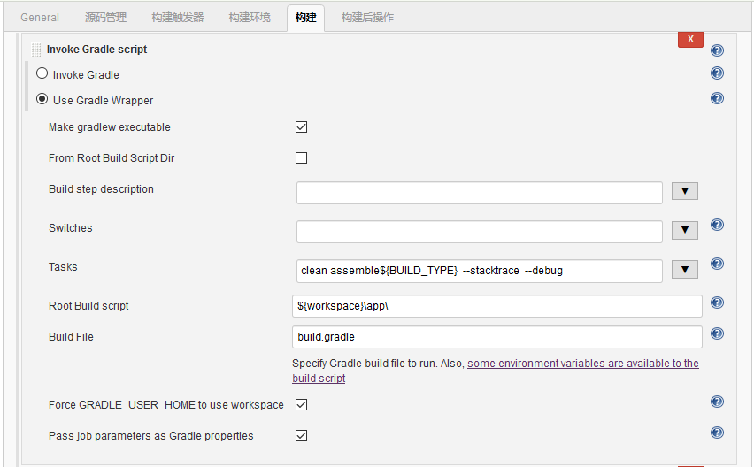Select the 构建 tab

306,18
